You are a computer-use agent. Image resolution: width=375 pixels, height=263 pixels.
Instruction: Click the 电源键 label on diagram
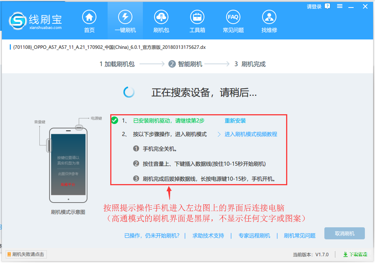(96, 118)
